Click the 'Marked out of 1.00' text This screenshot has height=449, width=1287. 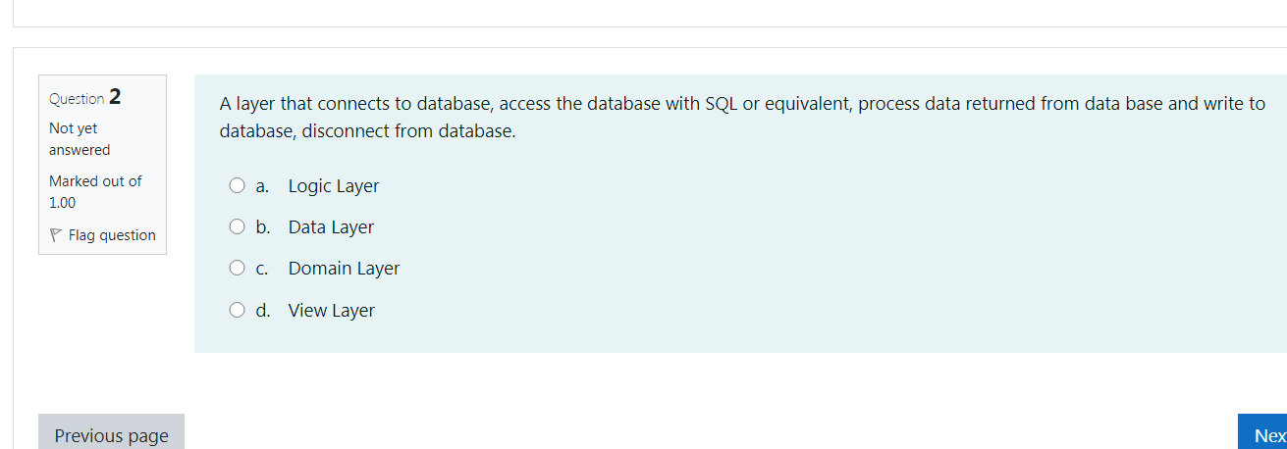[95, 192]
